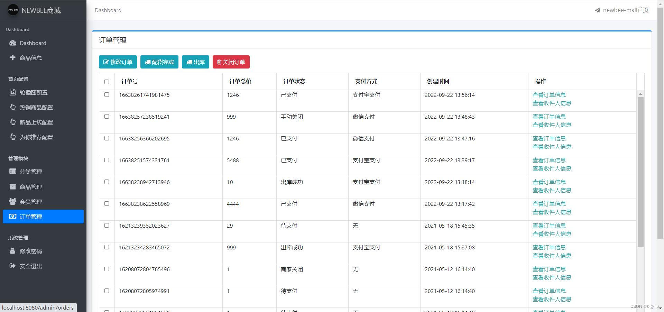The height and width of the screenshot is (312, 664).
Task: Click the sign-out icon beside 安全退出
Action: pos(13,266)
